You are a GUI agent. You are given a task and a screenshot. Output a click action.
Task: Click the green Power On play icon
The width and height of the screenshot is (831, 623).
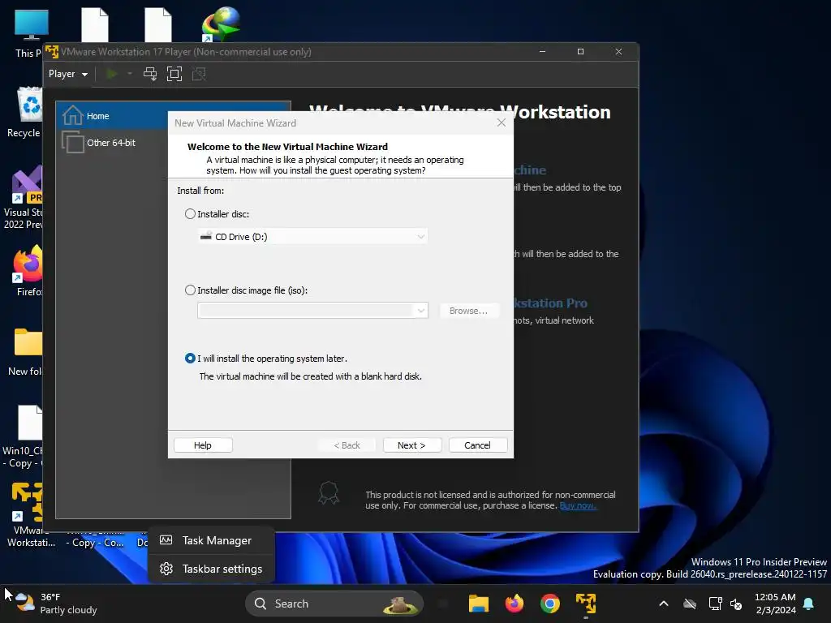coord(112,74)
